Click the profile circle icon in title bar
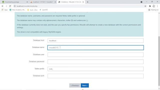The width and height of the screenshot is (160, 90). tap(141, 2)
